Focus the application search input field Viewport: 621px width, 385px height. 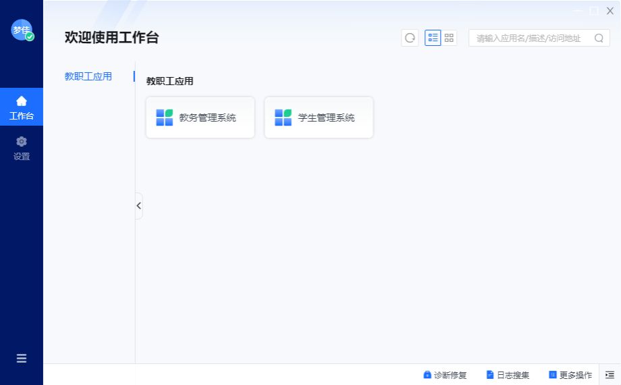click(530, 38)
